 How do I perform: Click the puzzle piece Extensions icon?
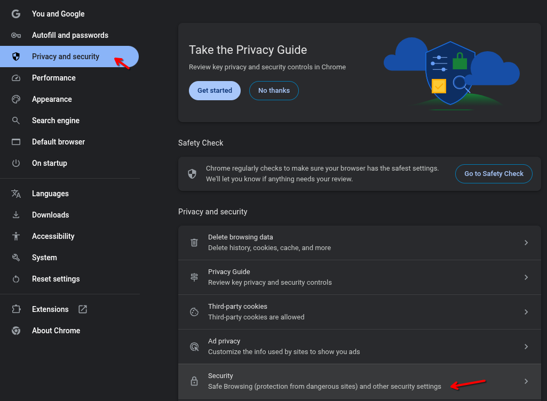(x=15, y=309)
